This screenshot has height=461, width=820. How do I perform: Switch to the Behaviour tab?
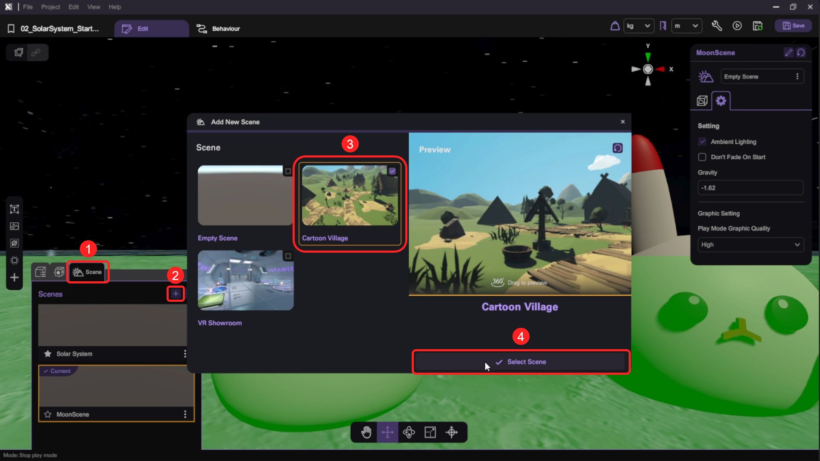218,29
